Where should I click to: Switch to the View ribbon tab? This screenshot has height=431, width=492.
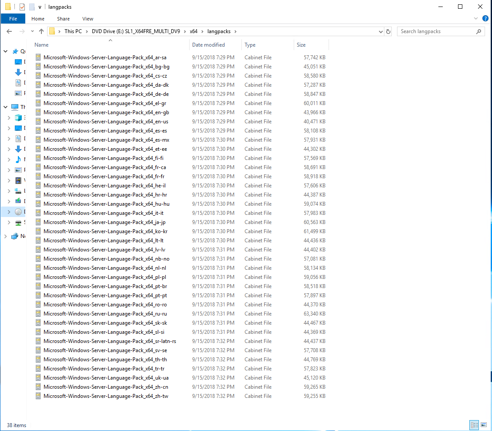click(x=88, y=19)
